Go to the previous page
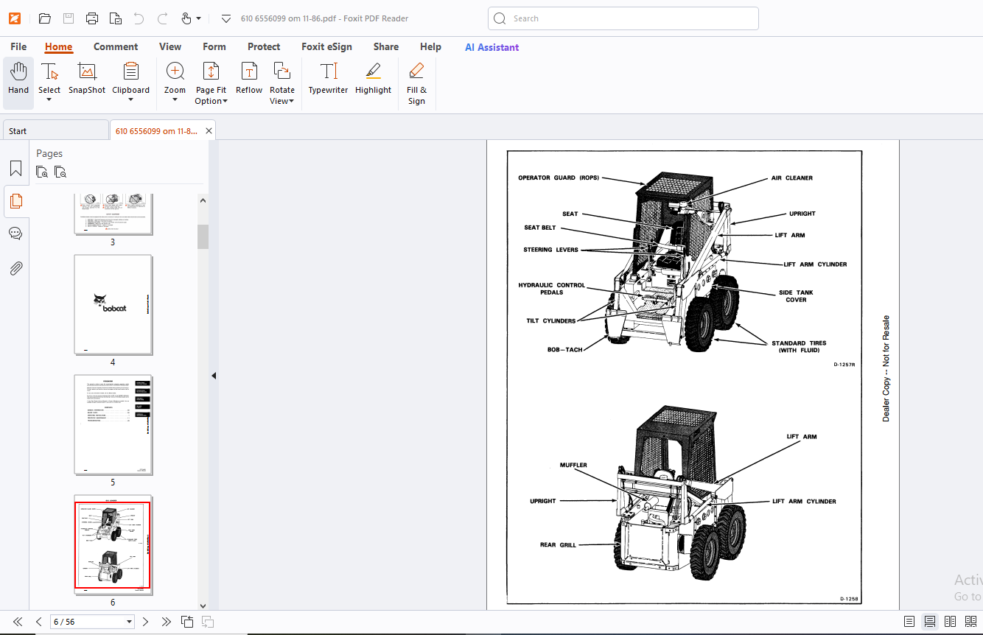This screenshot has height=635, width=983. [38, 622]
